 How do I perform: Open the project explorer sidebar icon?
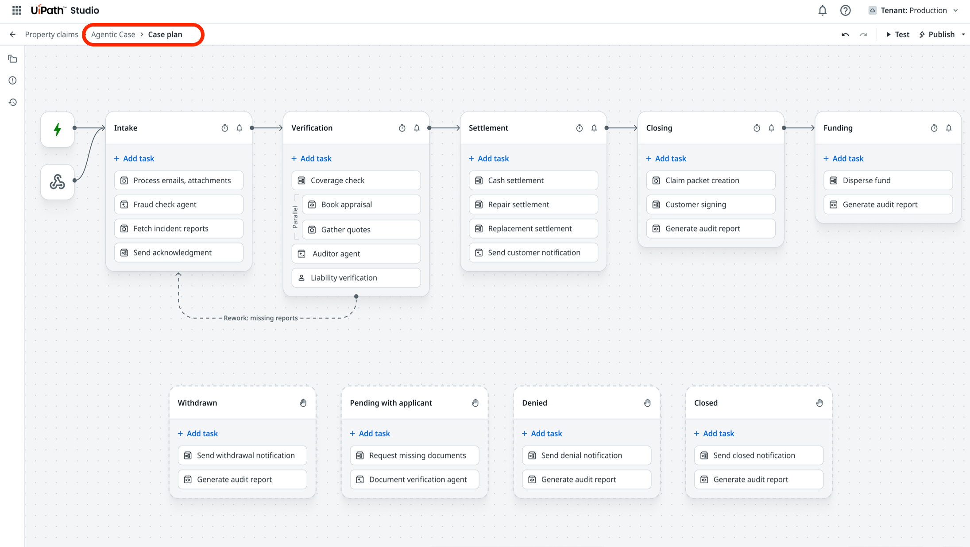[x=12, y=59]
